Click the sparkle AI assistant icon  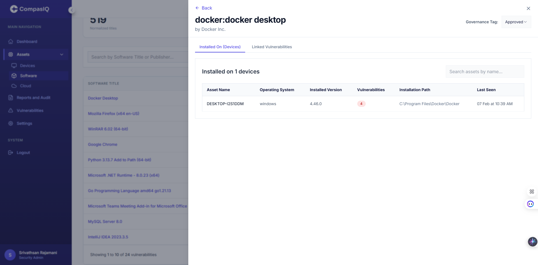pyautogui.click(x=532, y=241)
